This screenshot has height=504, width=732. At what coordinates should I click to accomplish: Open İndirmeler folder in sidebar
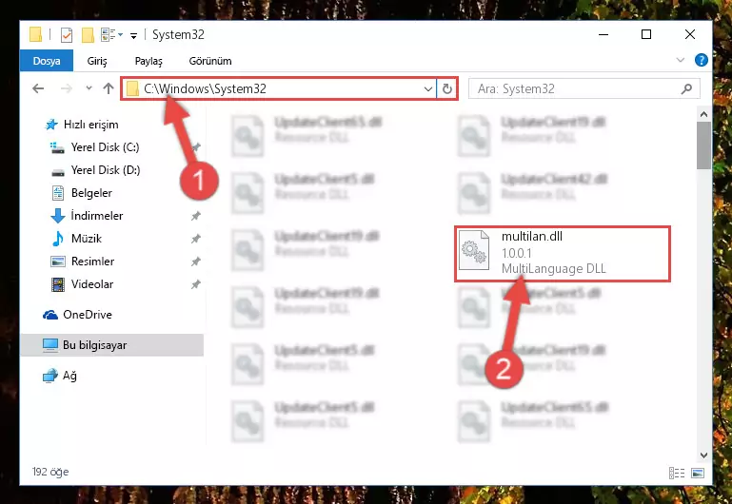(x=87, y=216)
